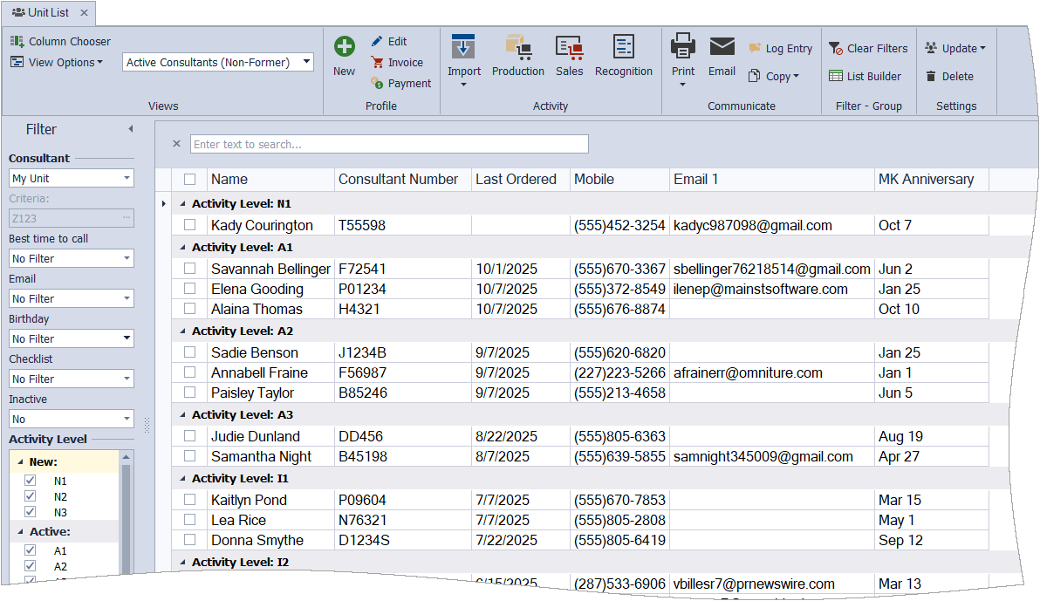Open the Sales activity icon
1040x601 pixels.
tap(569, 49)
